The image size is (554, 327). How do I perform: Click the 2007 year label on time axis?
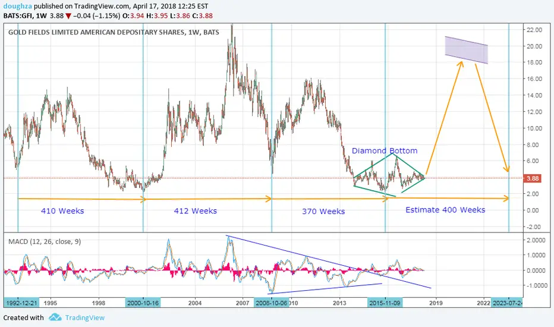(x=243, y=303)
